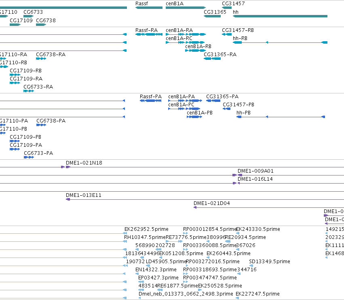Click the hh-RB transcript label
Image resolution: width=344 pixels, height=300 pixels.
(240, 38)
